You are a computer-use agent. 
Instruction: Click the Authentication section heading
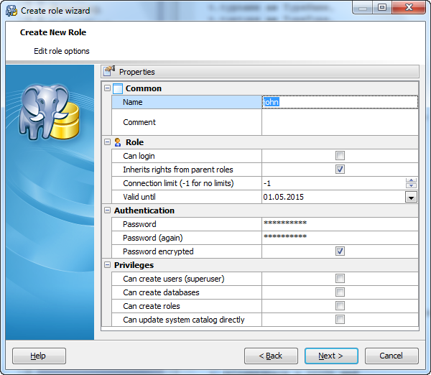[144, 210]
